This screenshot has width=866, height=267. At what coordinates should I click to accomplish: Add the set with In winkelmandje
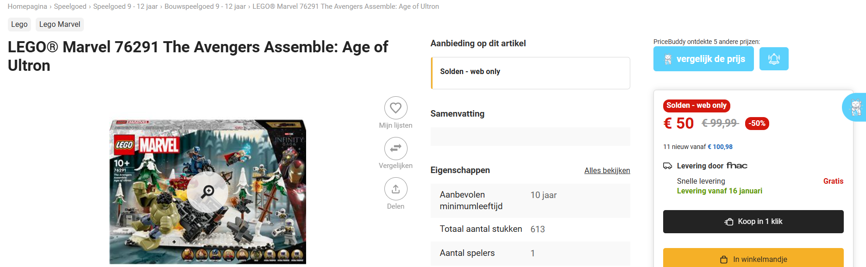click(753, 259)
